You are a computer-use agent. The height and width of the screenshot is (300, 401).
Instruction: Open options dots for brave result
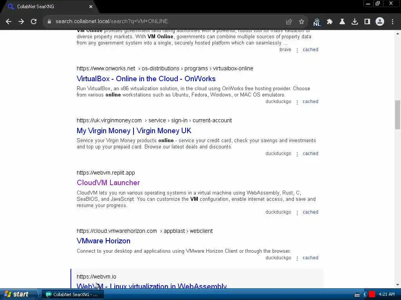(297, 50)
